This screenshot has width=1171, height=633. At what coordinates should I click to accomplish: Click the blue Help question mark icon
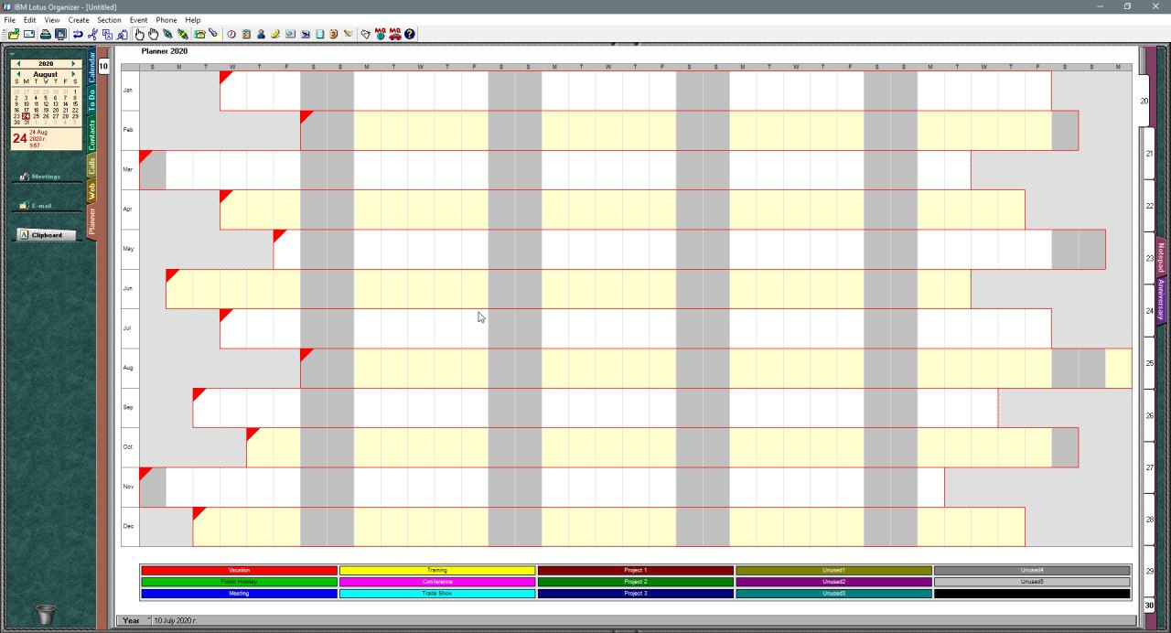(x=410, y=34)
